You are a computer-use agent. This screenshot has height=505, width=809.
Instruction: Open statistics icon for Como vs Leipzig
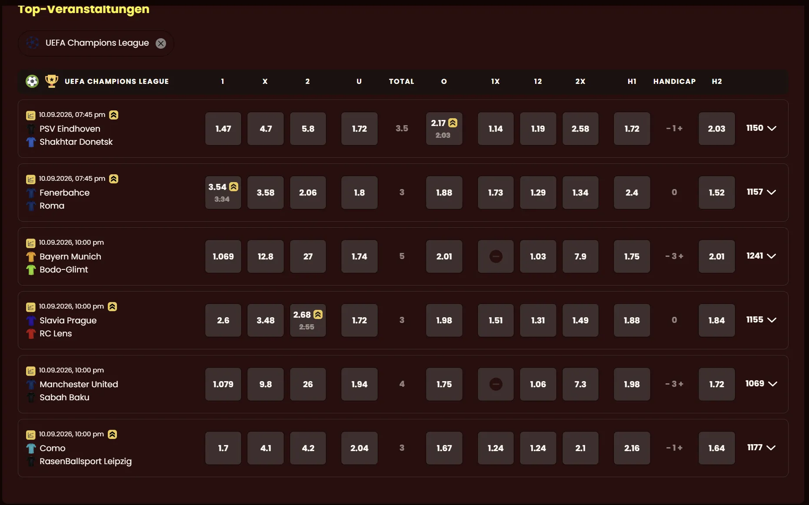[30, 435]
